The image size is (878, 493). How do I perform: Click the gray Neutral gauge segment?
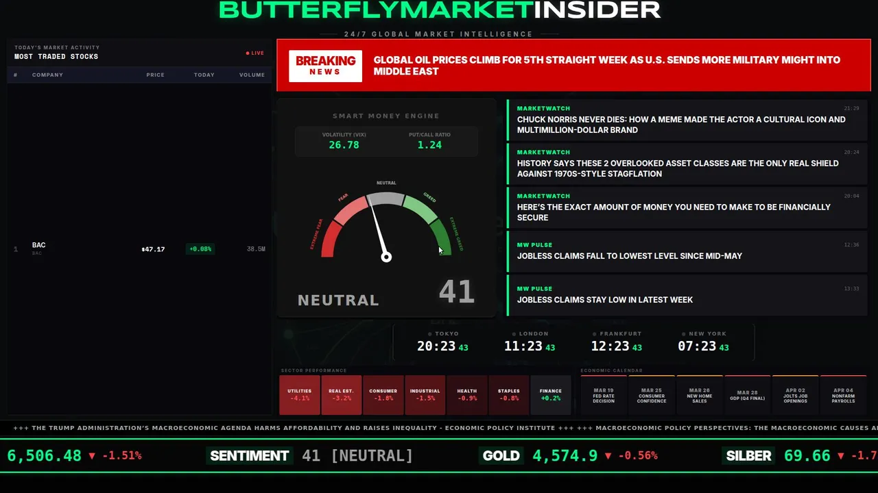point(386,199)
